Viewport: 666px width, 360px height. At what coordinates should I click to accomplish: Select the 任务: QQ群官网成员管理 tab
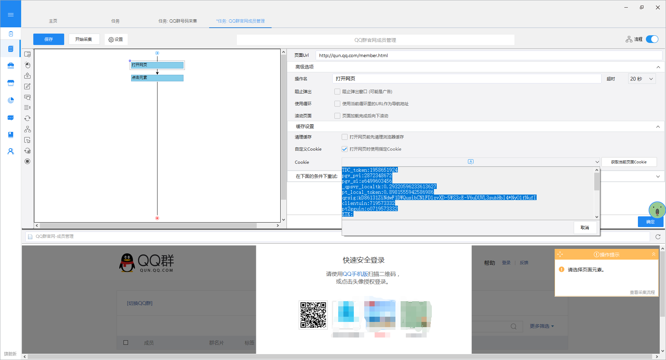tap(240, 21)
